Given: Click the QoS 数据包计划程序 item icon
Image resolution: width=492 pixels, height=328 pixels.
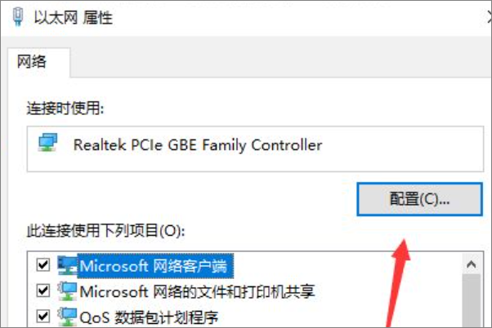Looking at the screenshot, I should pos(67,317).
